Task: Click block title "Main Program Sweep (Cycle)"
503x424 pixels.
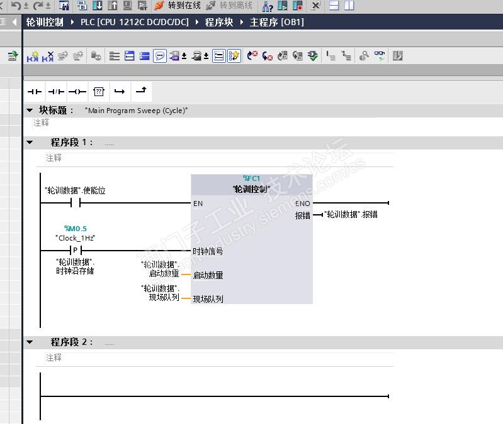Action: tap(137, 111)
